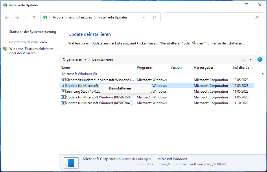Minimize the Installierte Updates window

[x=233, y=5]
